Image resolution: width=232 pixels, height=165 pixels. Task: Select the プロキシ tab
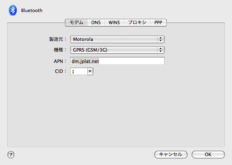137,22
